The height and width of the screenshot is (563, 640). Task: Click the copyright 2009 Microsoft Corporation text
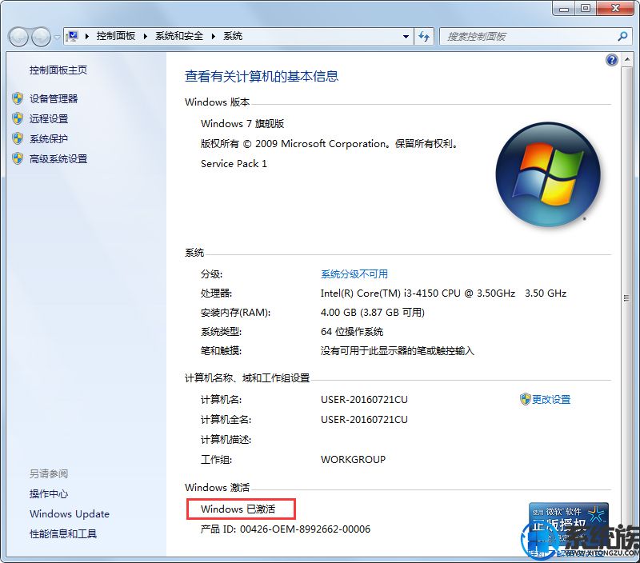(330, 144)
